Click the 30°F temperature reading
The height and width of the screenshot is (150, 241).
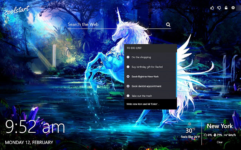point(191,130)
